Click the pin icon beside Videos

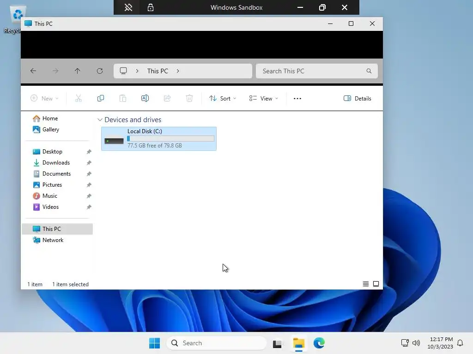click(89, 207)
